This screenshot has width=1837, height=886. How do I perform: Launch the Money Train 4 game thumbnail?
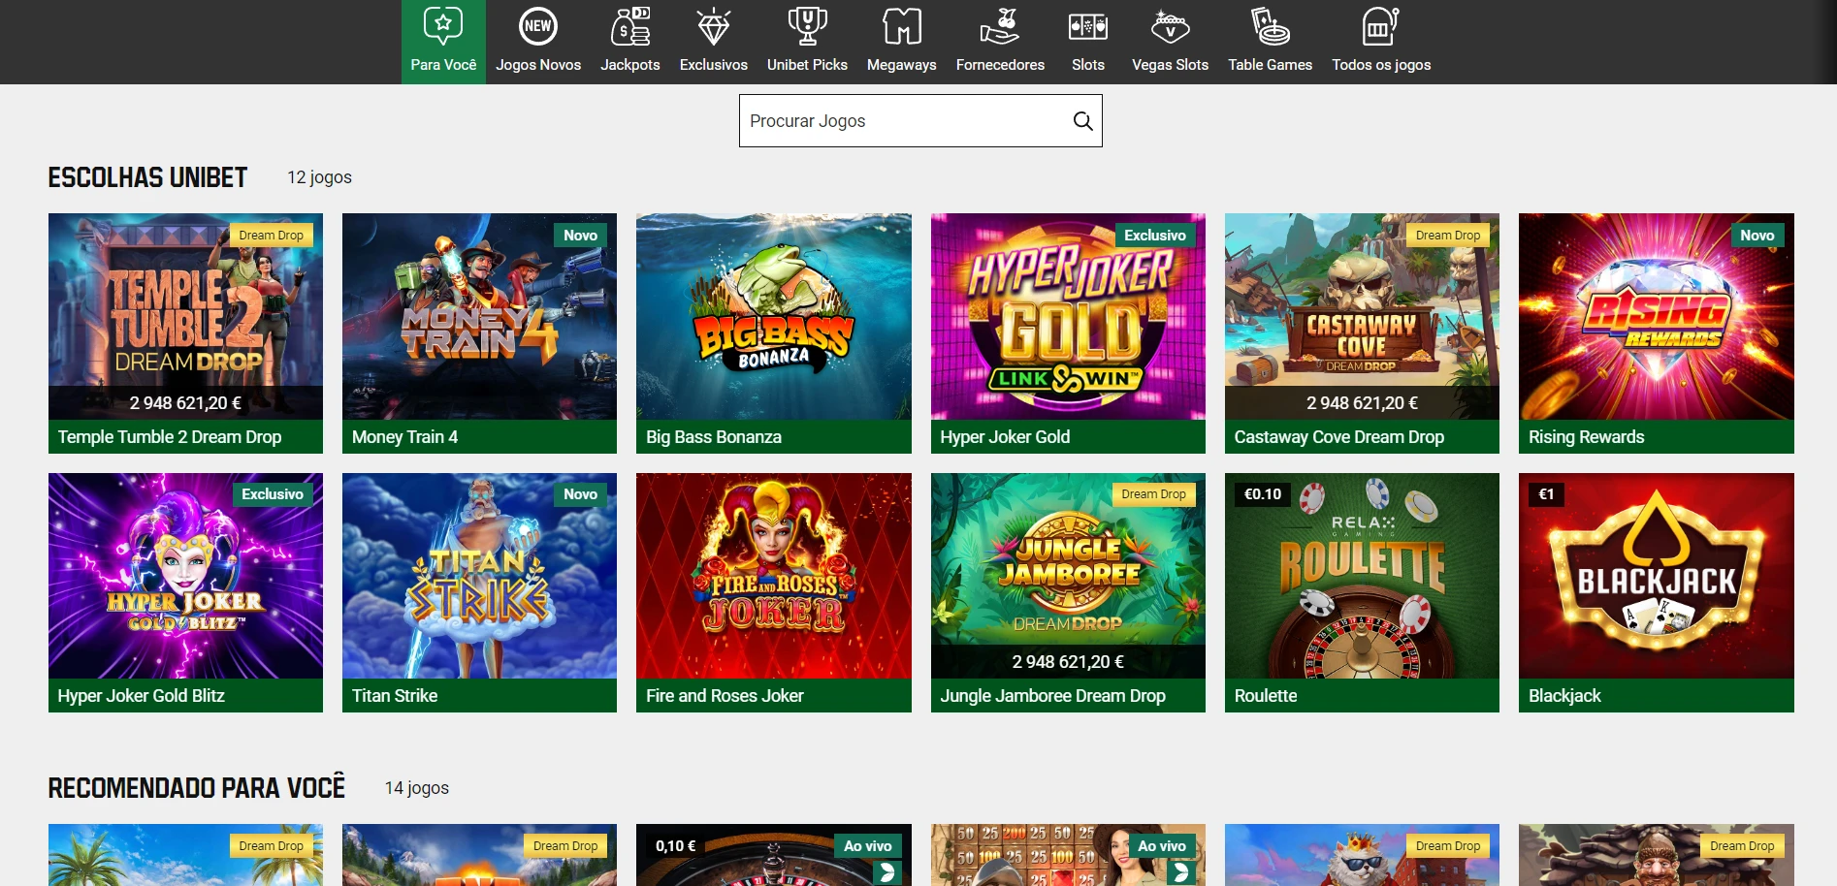coord(479,316)
